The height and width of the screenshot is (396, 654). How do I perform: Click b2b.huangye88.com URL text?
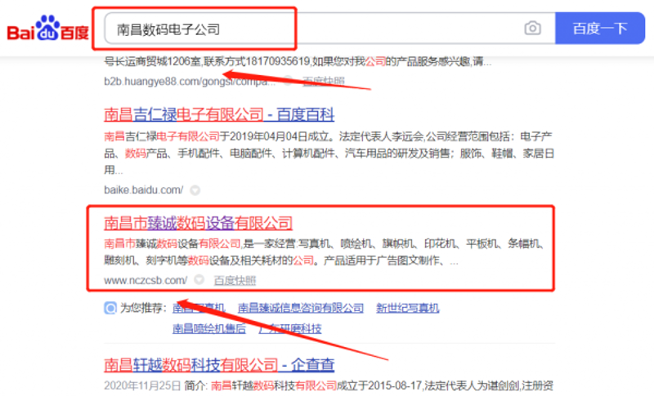click(x=190, y=81)
